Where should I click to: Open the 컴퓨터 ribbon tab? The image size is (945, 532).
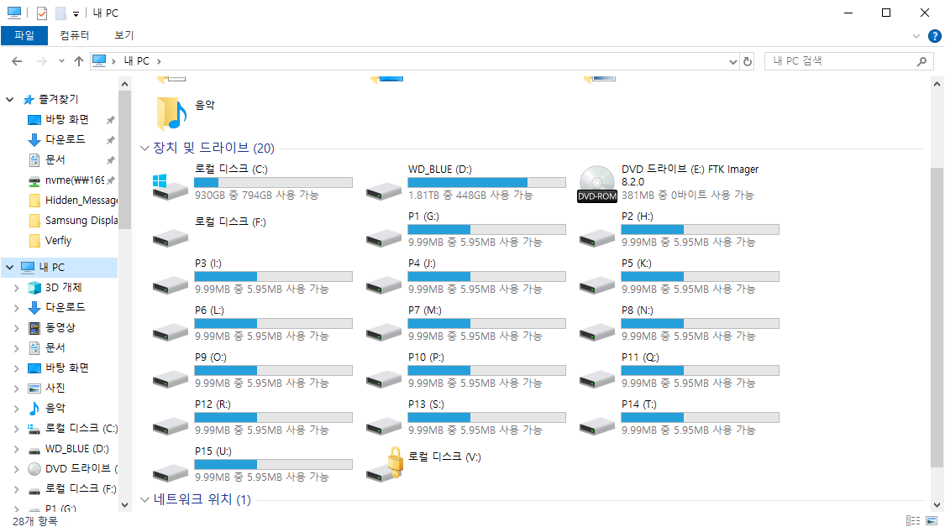[x=75, y=35]
